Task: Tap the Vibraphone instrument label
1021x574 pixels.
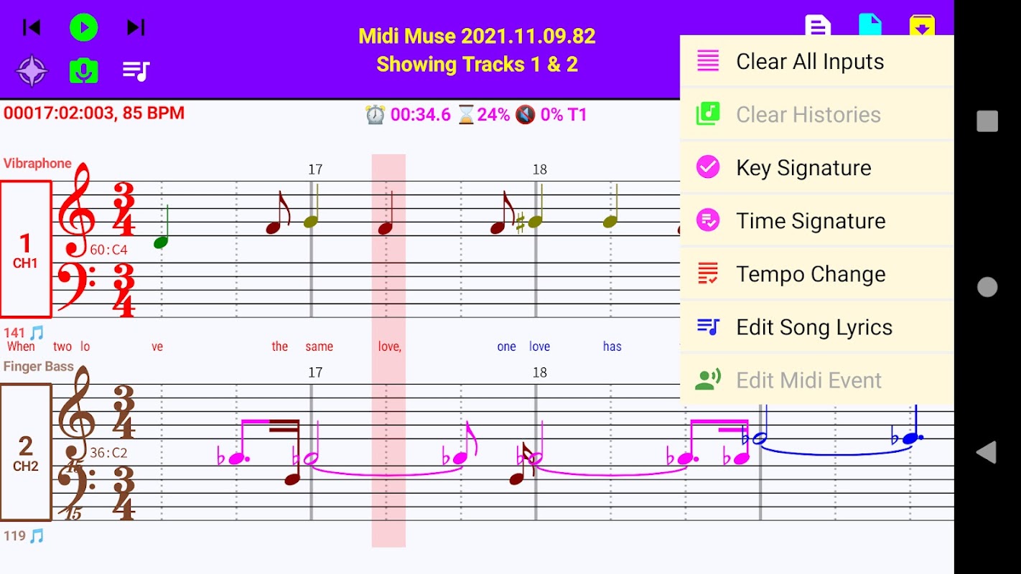Action: [37, 164]
